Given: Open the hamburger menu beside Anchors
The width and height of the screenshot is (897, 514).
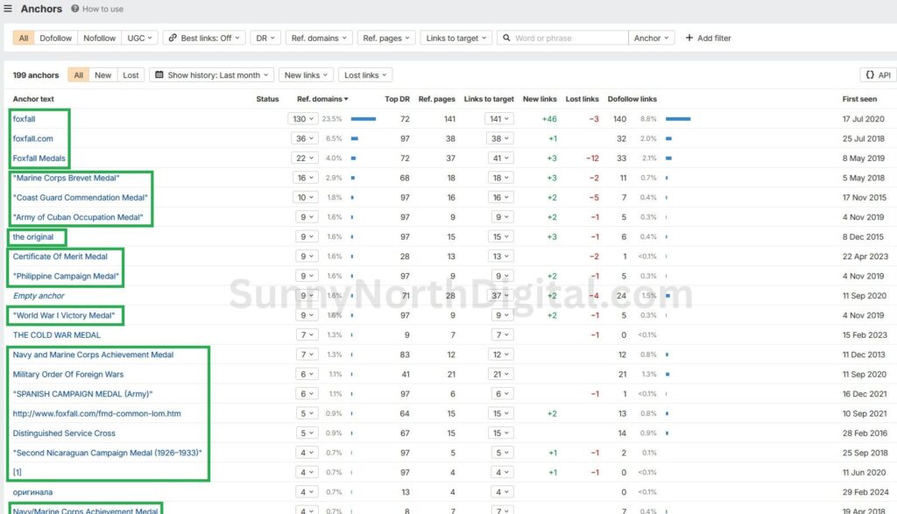Looking at the screenshot, I should pos(8,9).
